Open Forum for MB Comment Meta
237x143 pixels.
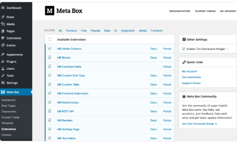pos(167,67)
